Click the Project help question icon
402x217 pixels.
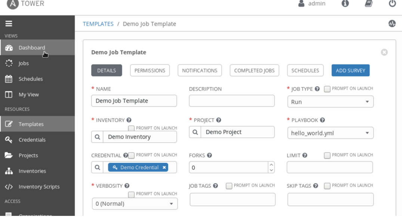click(x=219, y=120)
